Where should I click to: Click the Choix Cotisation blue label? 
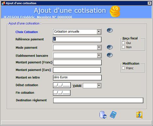point(27,32)
